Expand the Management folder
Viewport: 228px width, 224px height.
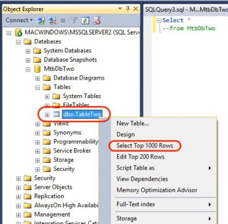(x=18, y=215)
